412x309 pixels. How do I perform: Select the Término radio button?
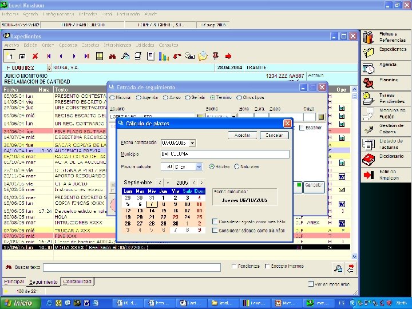click(212, 97)
